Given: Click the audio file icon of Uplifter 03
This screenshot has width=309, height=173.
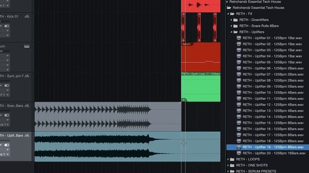Looking at the screenshot, I should point(239,50).
